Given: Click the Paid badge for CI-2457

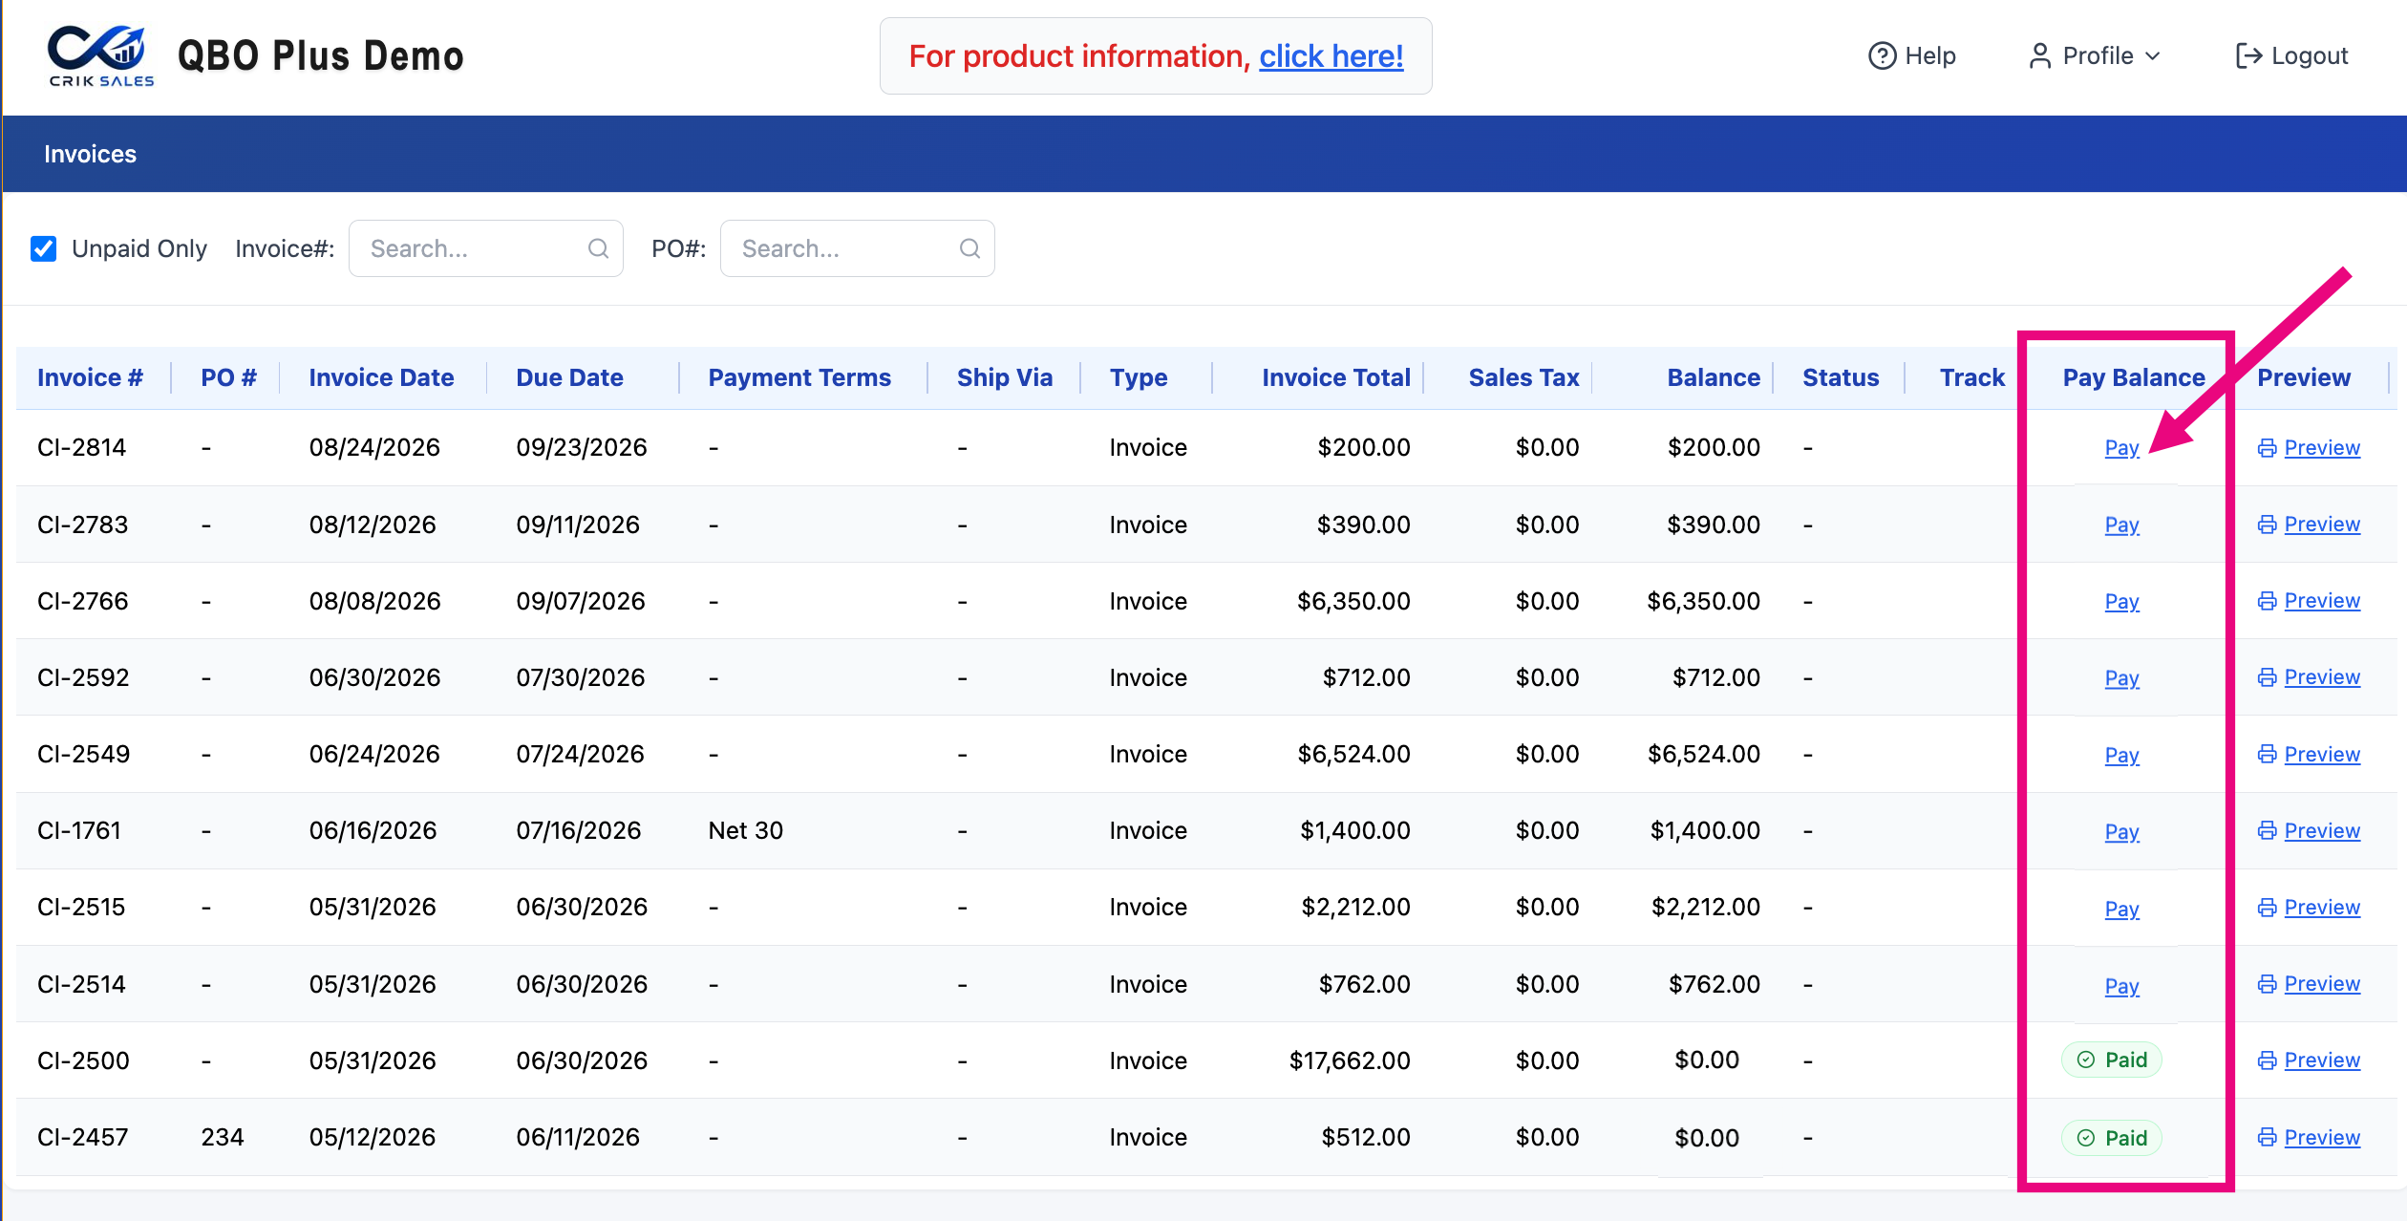Looking at the screenshot, I should point(2112,1138).
